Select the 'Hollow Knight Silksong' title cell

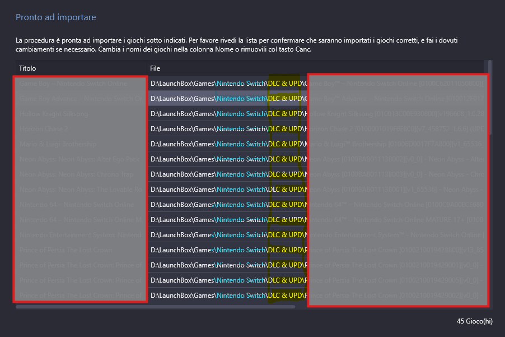point(81,114)
